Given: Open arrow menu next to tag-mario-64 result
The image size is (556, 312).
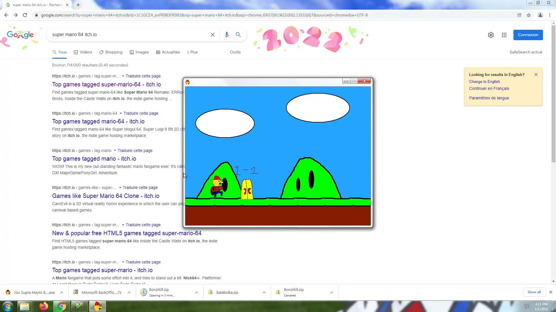Looking at the screenshot, I should coord(121,113).
